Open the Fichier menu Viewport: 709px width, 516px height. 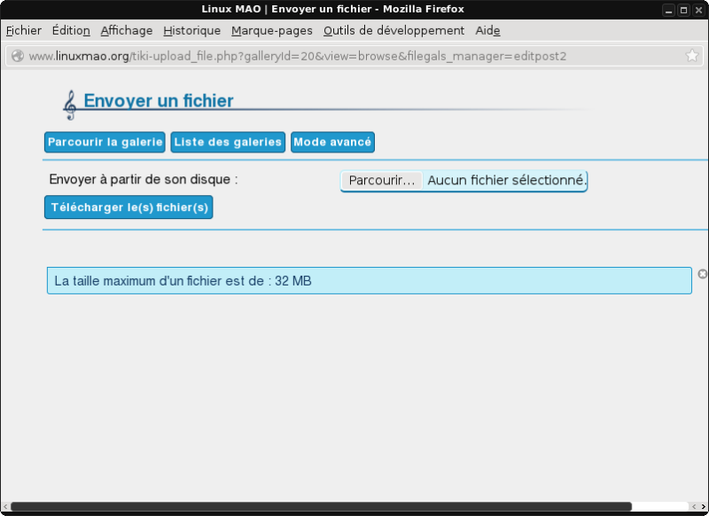point(24,30)
